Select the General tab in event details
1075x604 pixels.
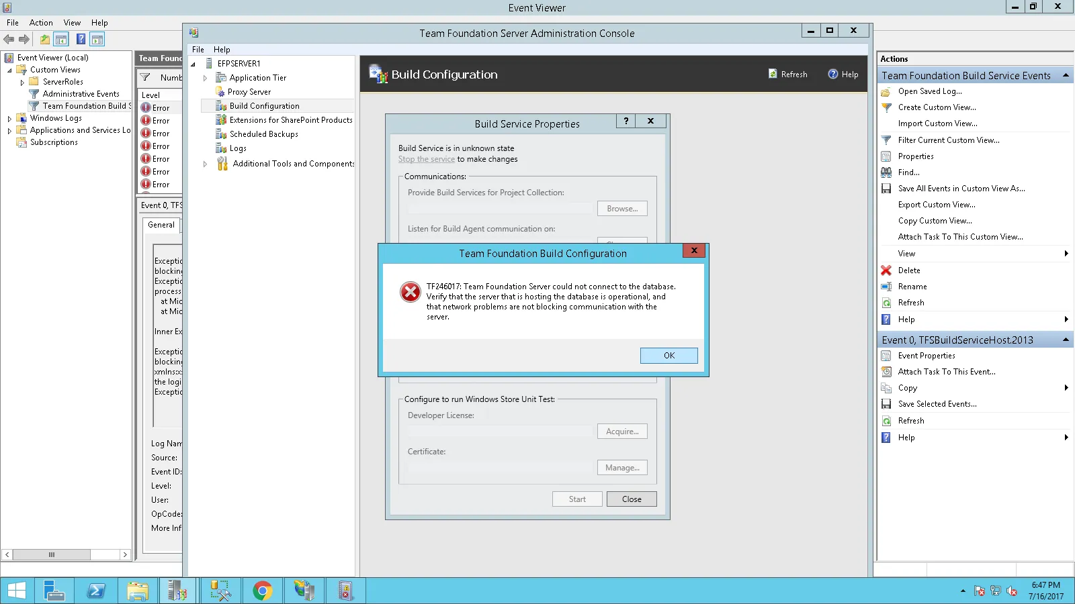point(161,225)
